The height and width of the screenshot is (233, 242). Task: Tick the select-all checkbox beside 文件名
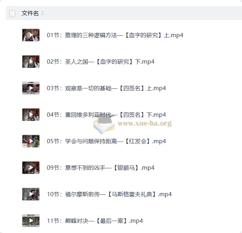12,13
